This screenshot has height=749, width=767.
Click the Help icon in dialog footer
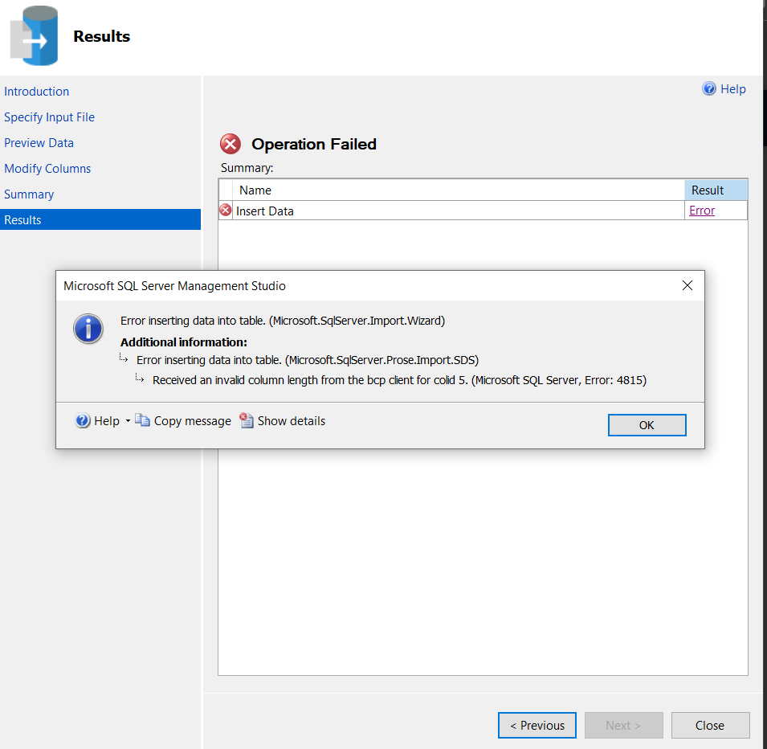82,420
